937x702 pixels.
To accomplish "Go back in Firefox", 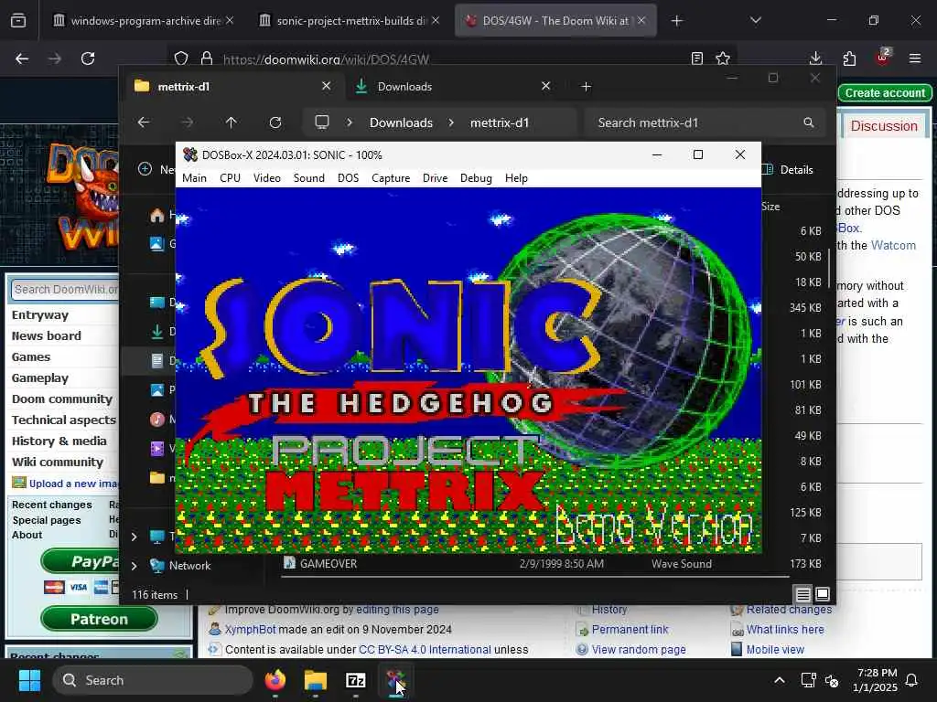I will click(x=22, y=58).
